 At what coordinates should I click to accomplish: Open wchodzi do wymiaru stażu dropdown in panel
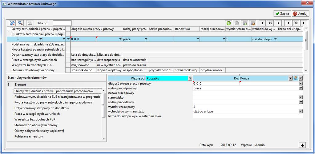[301, 111]
